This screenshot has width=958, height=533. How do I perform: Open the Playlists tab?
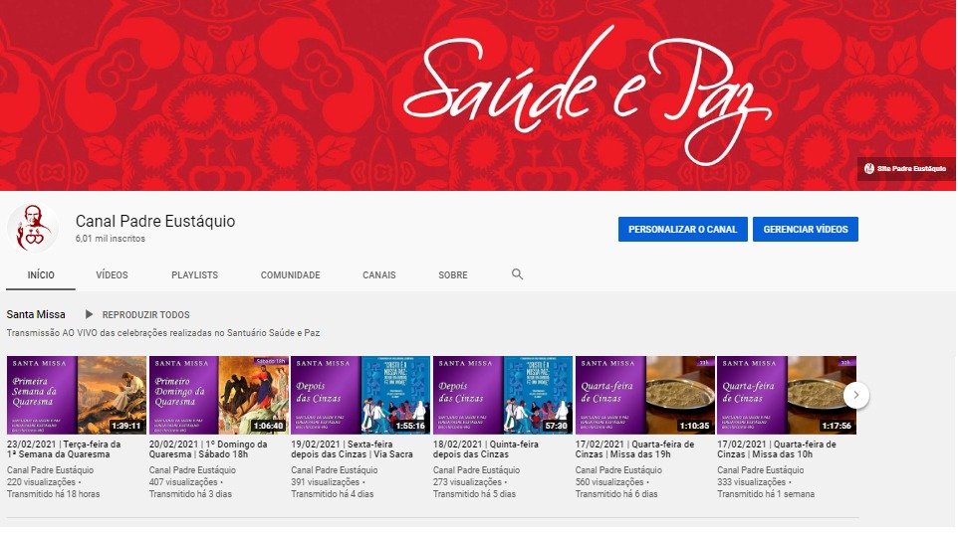click(x=194, y=275)
